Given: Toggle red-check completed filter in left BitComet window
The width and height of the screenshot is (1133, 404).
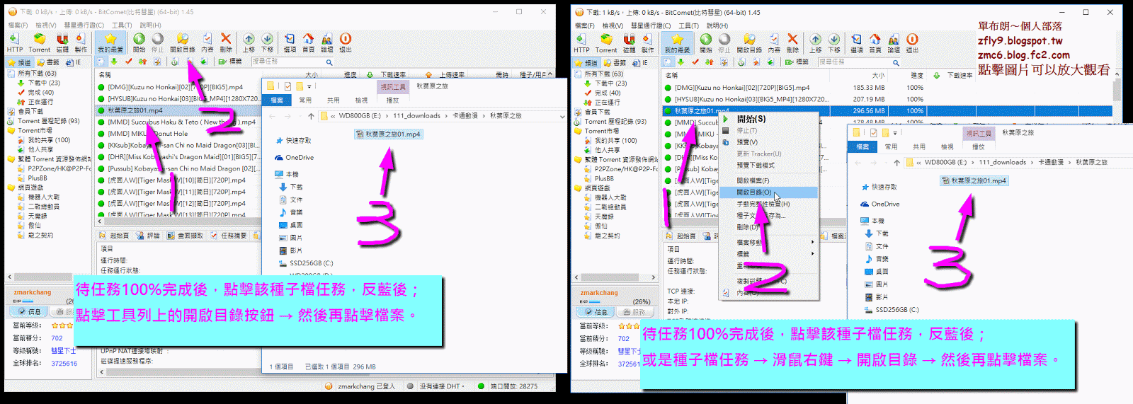Looking at the screenshot, I should click(x=128, y=62).
